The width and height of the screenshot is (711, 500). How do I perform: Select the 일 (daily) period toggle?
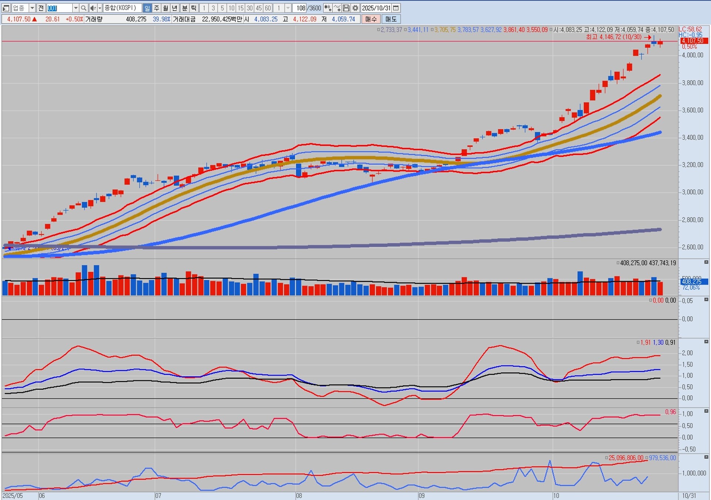pyautogui.click(x=147, y=8)
